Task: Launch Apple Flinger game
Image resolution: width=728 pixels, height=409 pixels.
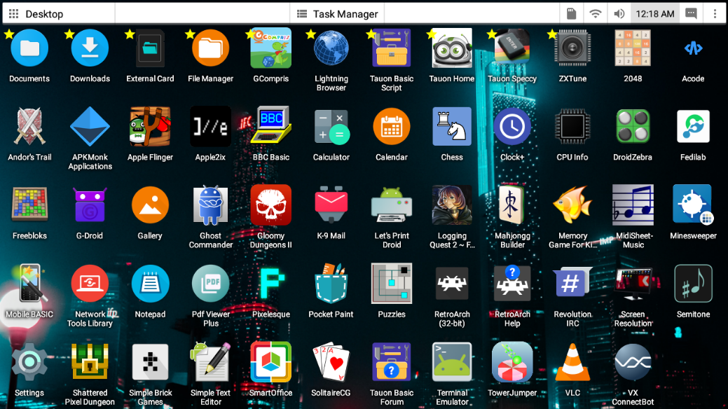Action: pyautogui.click(x=150, y=127)
